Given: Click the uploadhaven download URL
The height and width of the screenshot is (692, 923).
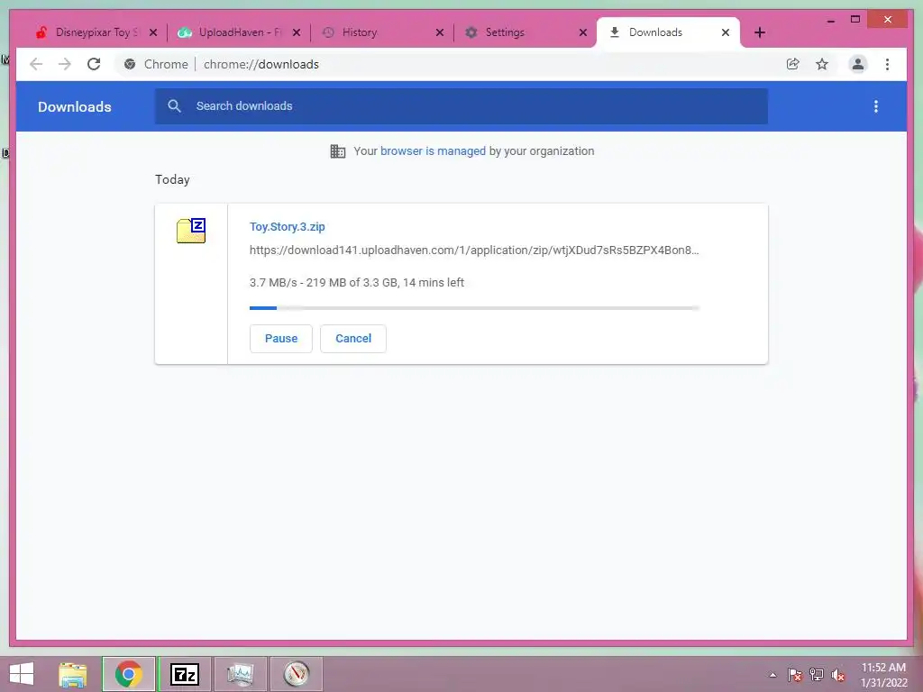Looking at the screenshot, I should [474, 250].
